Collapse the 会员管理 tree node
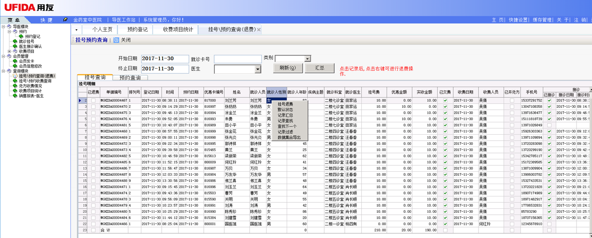The width and height of the screenshot is (592, 238). pos(4,56)
